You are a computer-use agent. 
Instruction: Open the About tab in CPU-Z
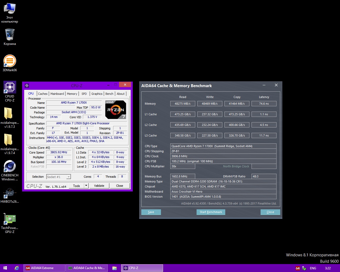tap(121, 94)
